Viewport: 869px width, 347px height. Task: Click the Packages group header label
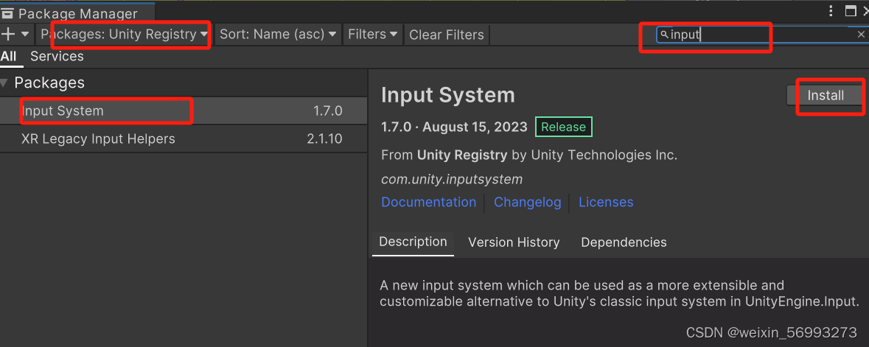click(x=49, y=83)
